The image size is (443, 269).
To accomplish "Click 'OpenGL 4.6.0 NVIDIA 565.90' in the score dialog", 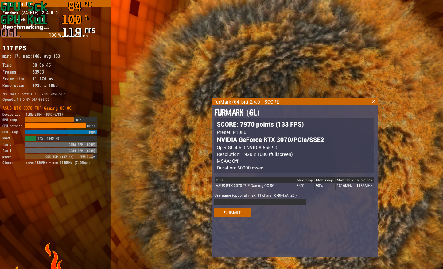I will 247,148.
